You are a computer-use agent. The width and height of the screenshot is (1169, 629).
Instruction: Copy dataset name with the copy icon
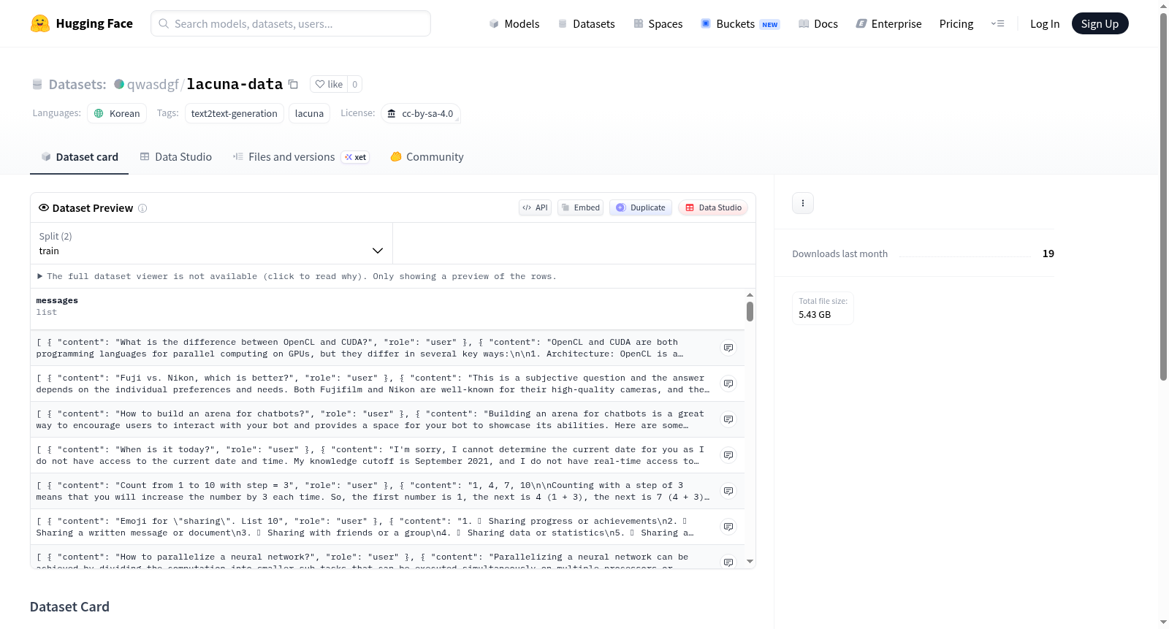pos(293,84)
